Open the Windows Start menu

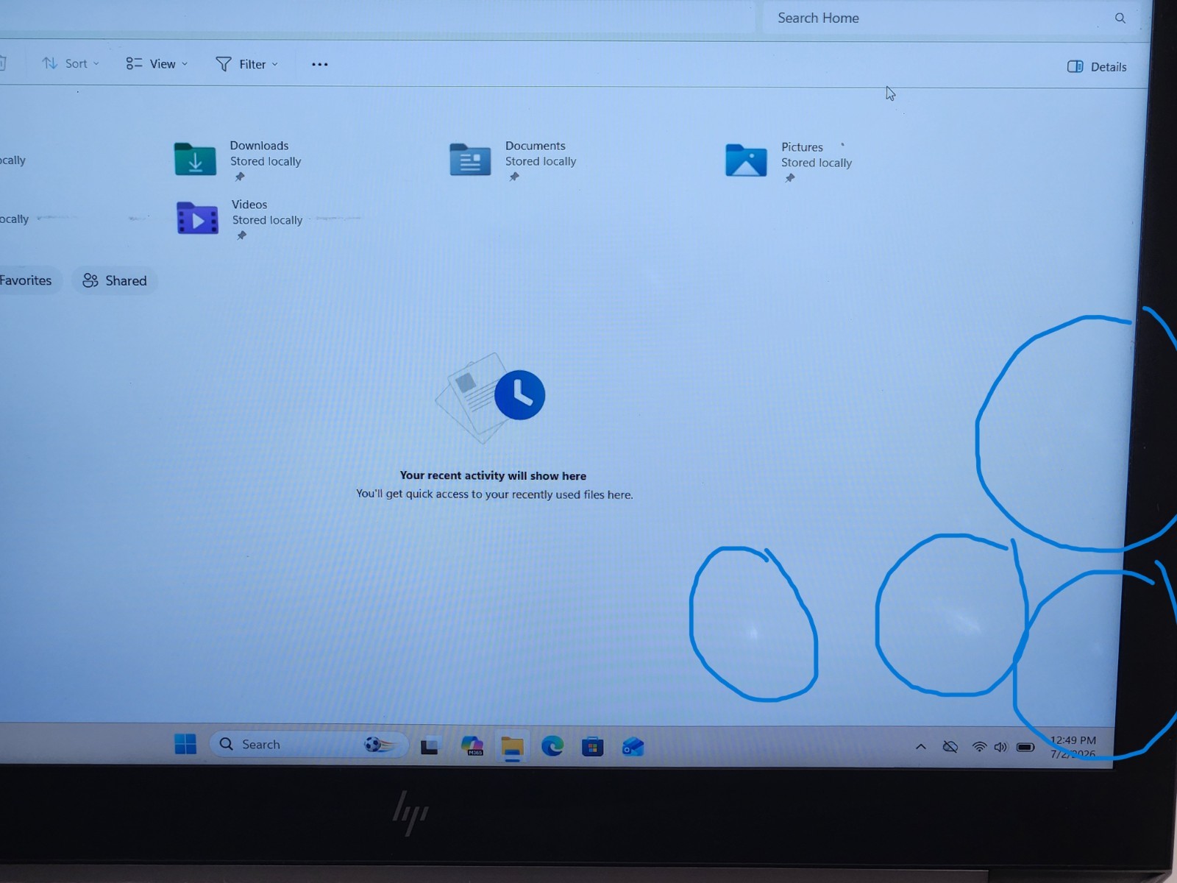(x=185, y=744)
